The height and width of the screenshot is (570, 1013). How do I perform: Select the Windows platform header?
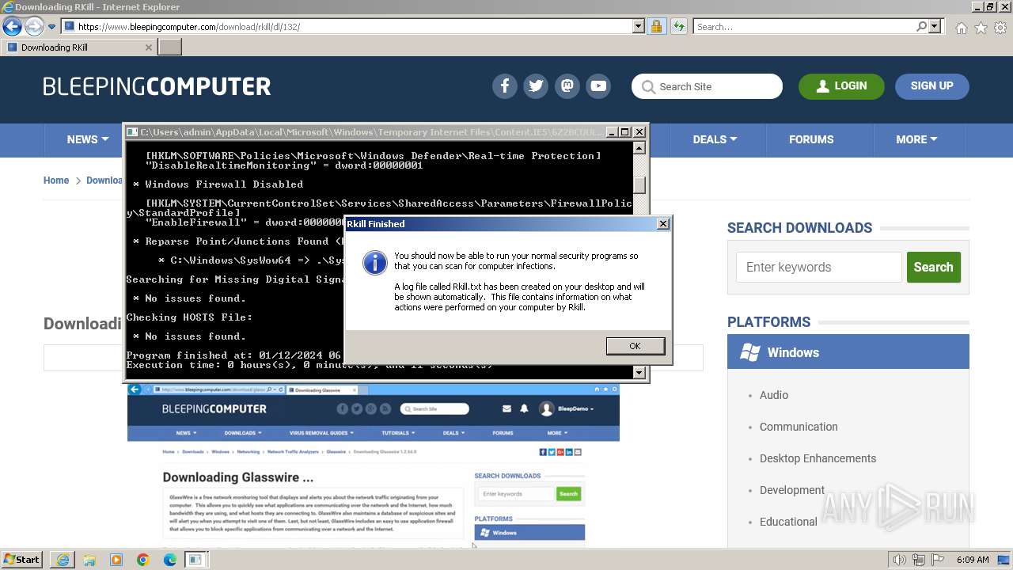(848, 352)
